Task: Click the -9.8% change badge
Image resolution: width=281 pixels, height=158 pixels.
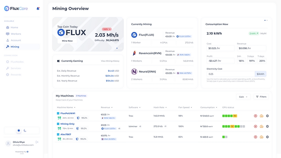Action: click(107, 29)
